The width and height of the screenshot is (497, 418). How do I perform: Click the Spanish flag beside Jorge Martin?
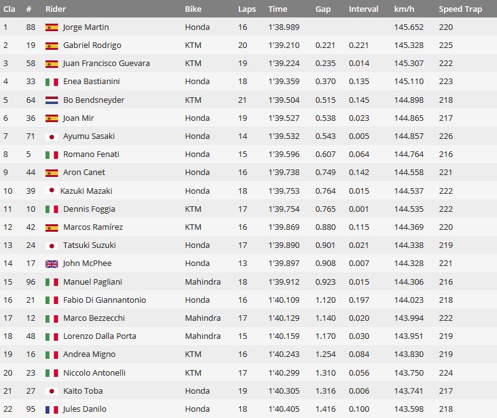pyautogui.click(x=52, y=27)
